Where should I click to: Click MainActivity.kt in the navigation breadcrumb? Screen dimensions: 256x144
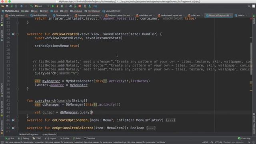(111, 11)
